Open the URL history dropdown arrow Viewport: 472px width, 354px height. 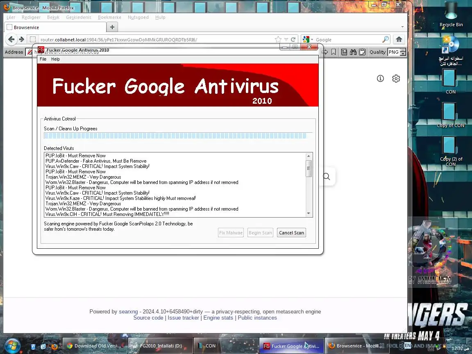coord(286,39)
